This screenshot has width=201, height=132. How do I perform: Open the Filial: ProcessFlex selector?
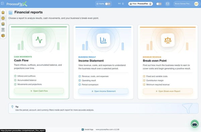(x=140, y=4)
